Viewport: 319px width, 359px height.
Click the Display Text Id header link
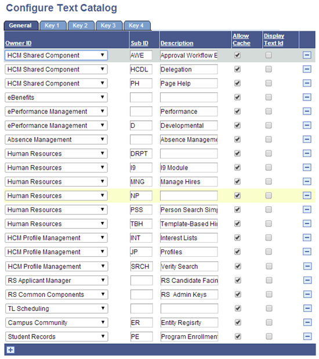274,40
